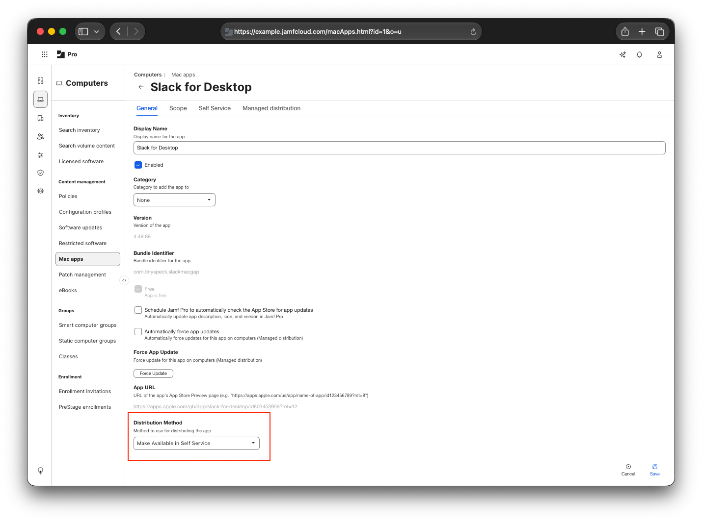The height and width of the screenshot is (522, 702).
Task: Open Static computer groups
Action: coord(88,341)
